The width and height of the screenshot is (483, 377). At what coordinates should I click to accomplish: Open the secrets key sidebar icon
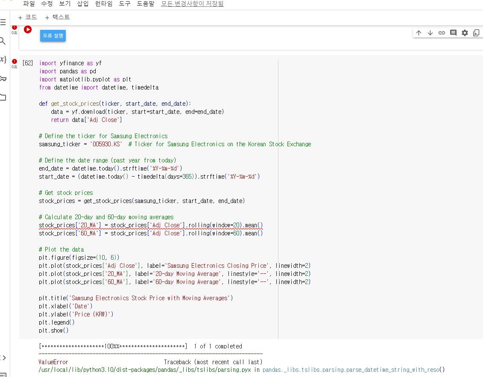3,79
